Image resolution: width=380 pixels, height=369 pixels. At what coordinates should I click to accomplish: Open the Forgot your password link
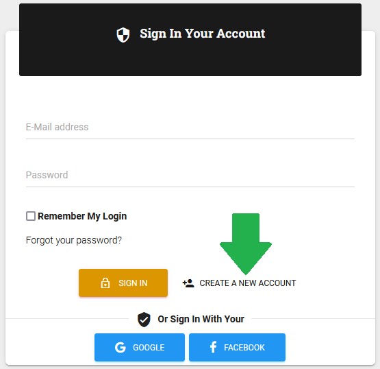[74, 240]
